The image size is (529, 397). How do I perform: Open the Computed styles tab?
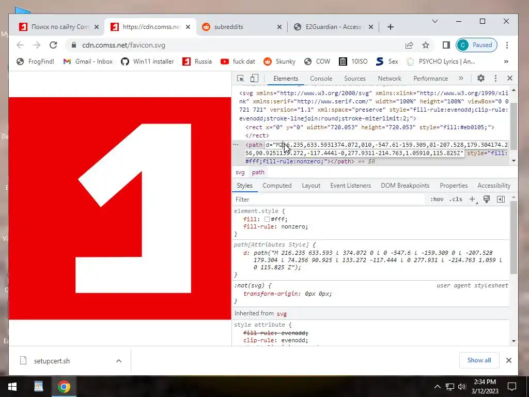[x=277, y=186]
